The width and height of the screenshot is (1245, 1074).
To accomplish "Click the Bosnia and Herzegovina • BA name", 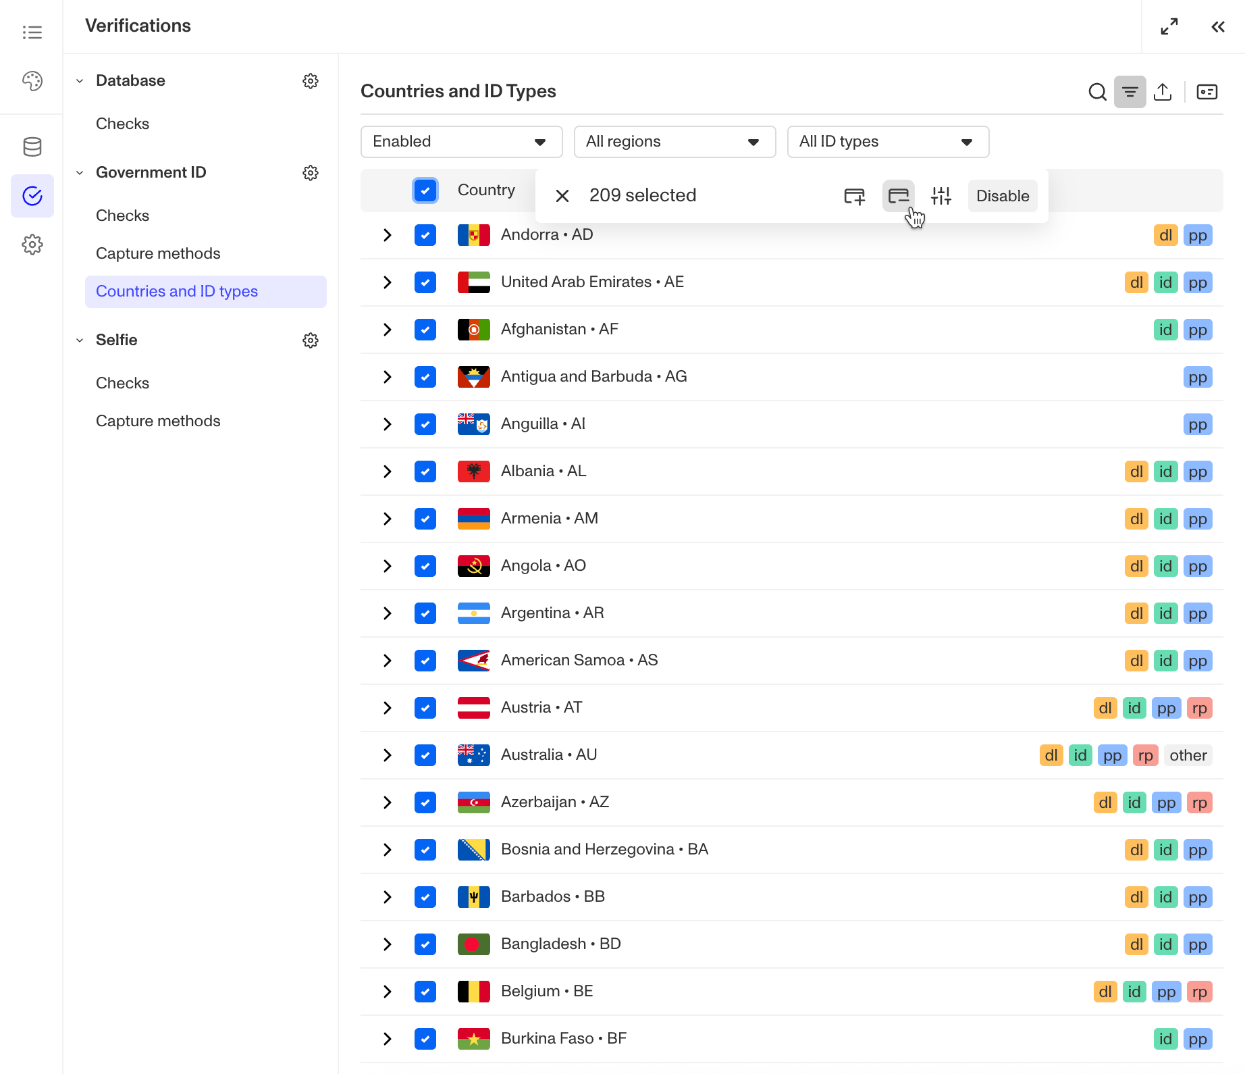I will [x=604, y=850].
